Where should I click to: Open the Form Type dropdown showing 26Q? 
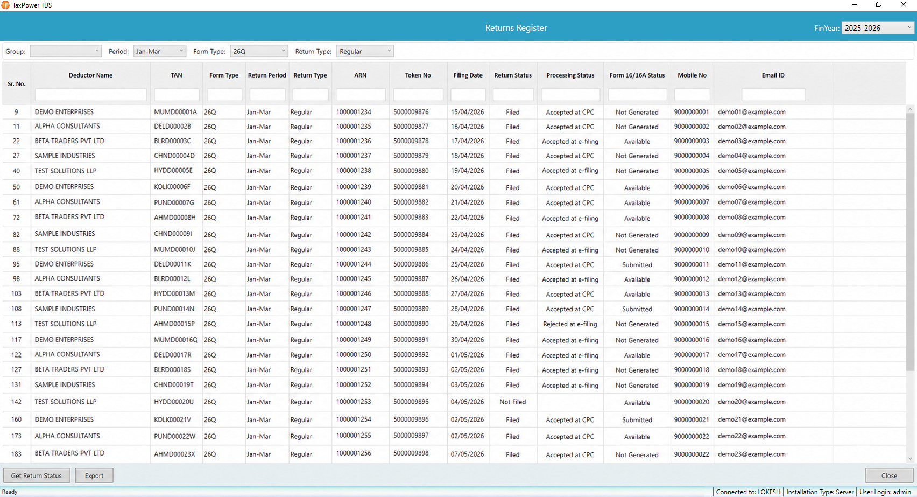tap(259, 51)
